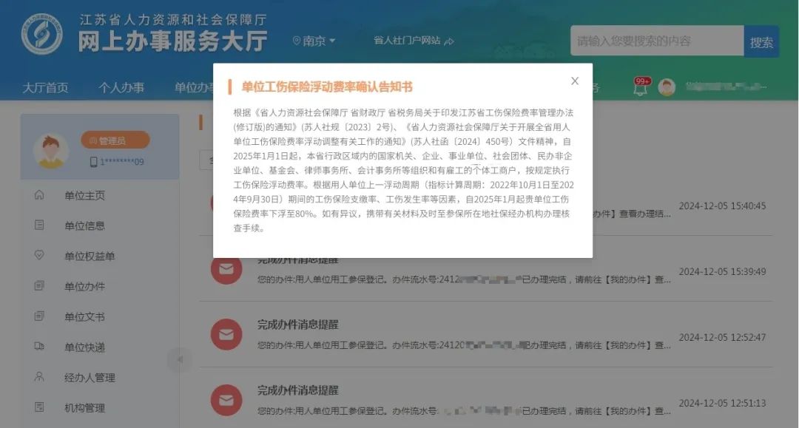This screenshot has height=428, width=799.
Task: Open 机构管理 sidebar entry
Action: pyautogui.click(x=84, y=407)
